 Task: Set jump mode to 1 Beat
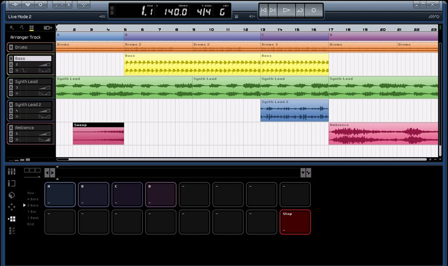click(x=33, y=218)
